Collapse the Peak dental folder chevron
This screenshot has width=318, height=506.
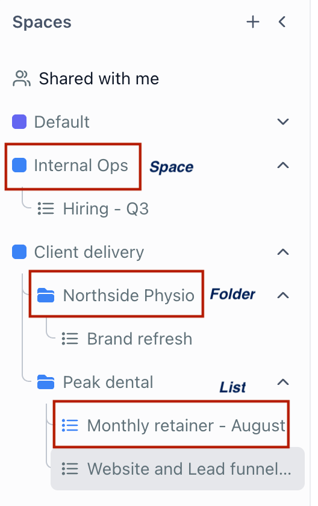click(283, 382)
